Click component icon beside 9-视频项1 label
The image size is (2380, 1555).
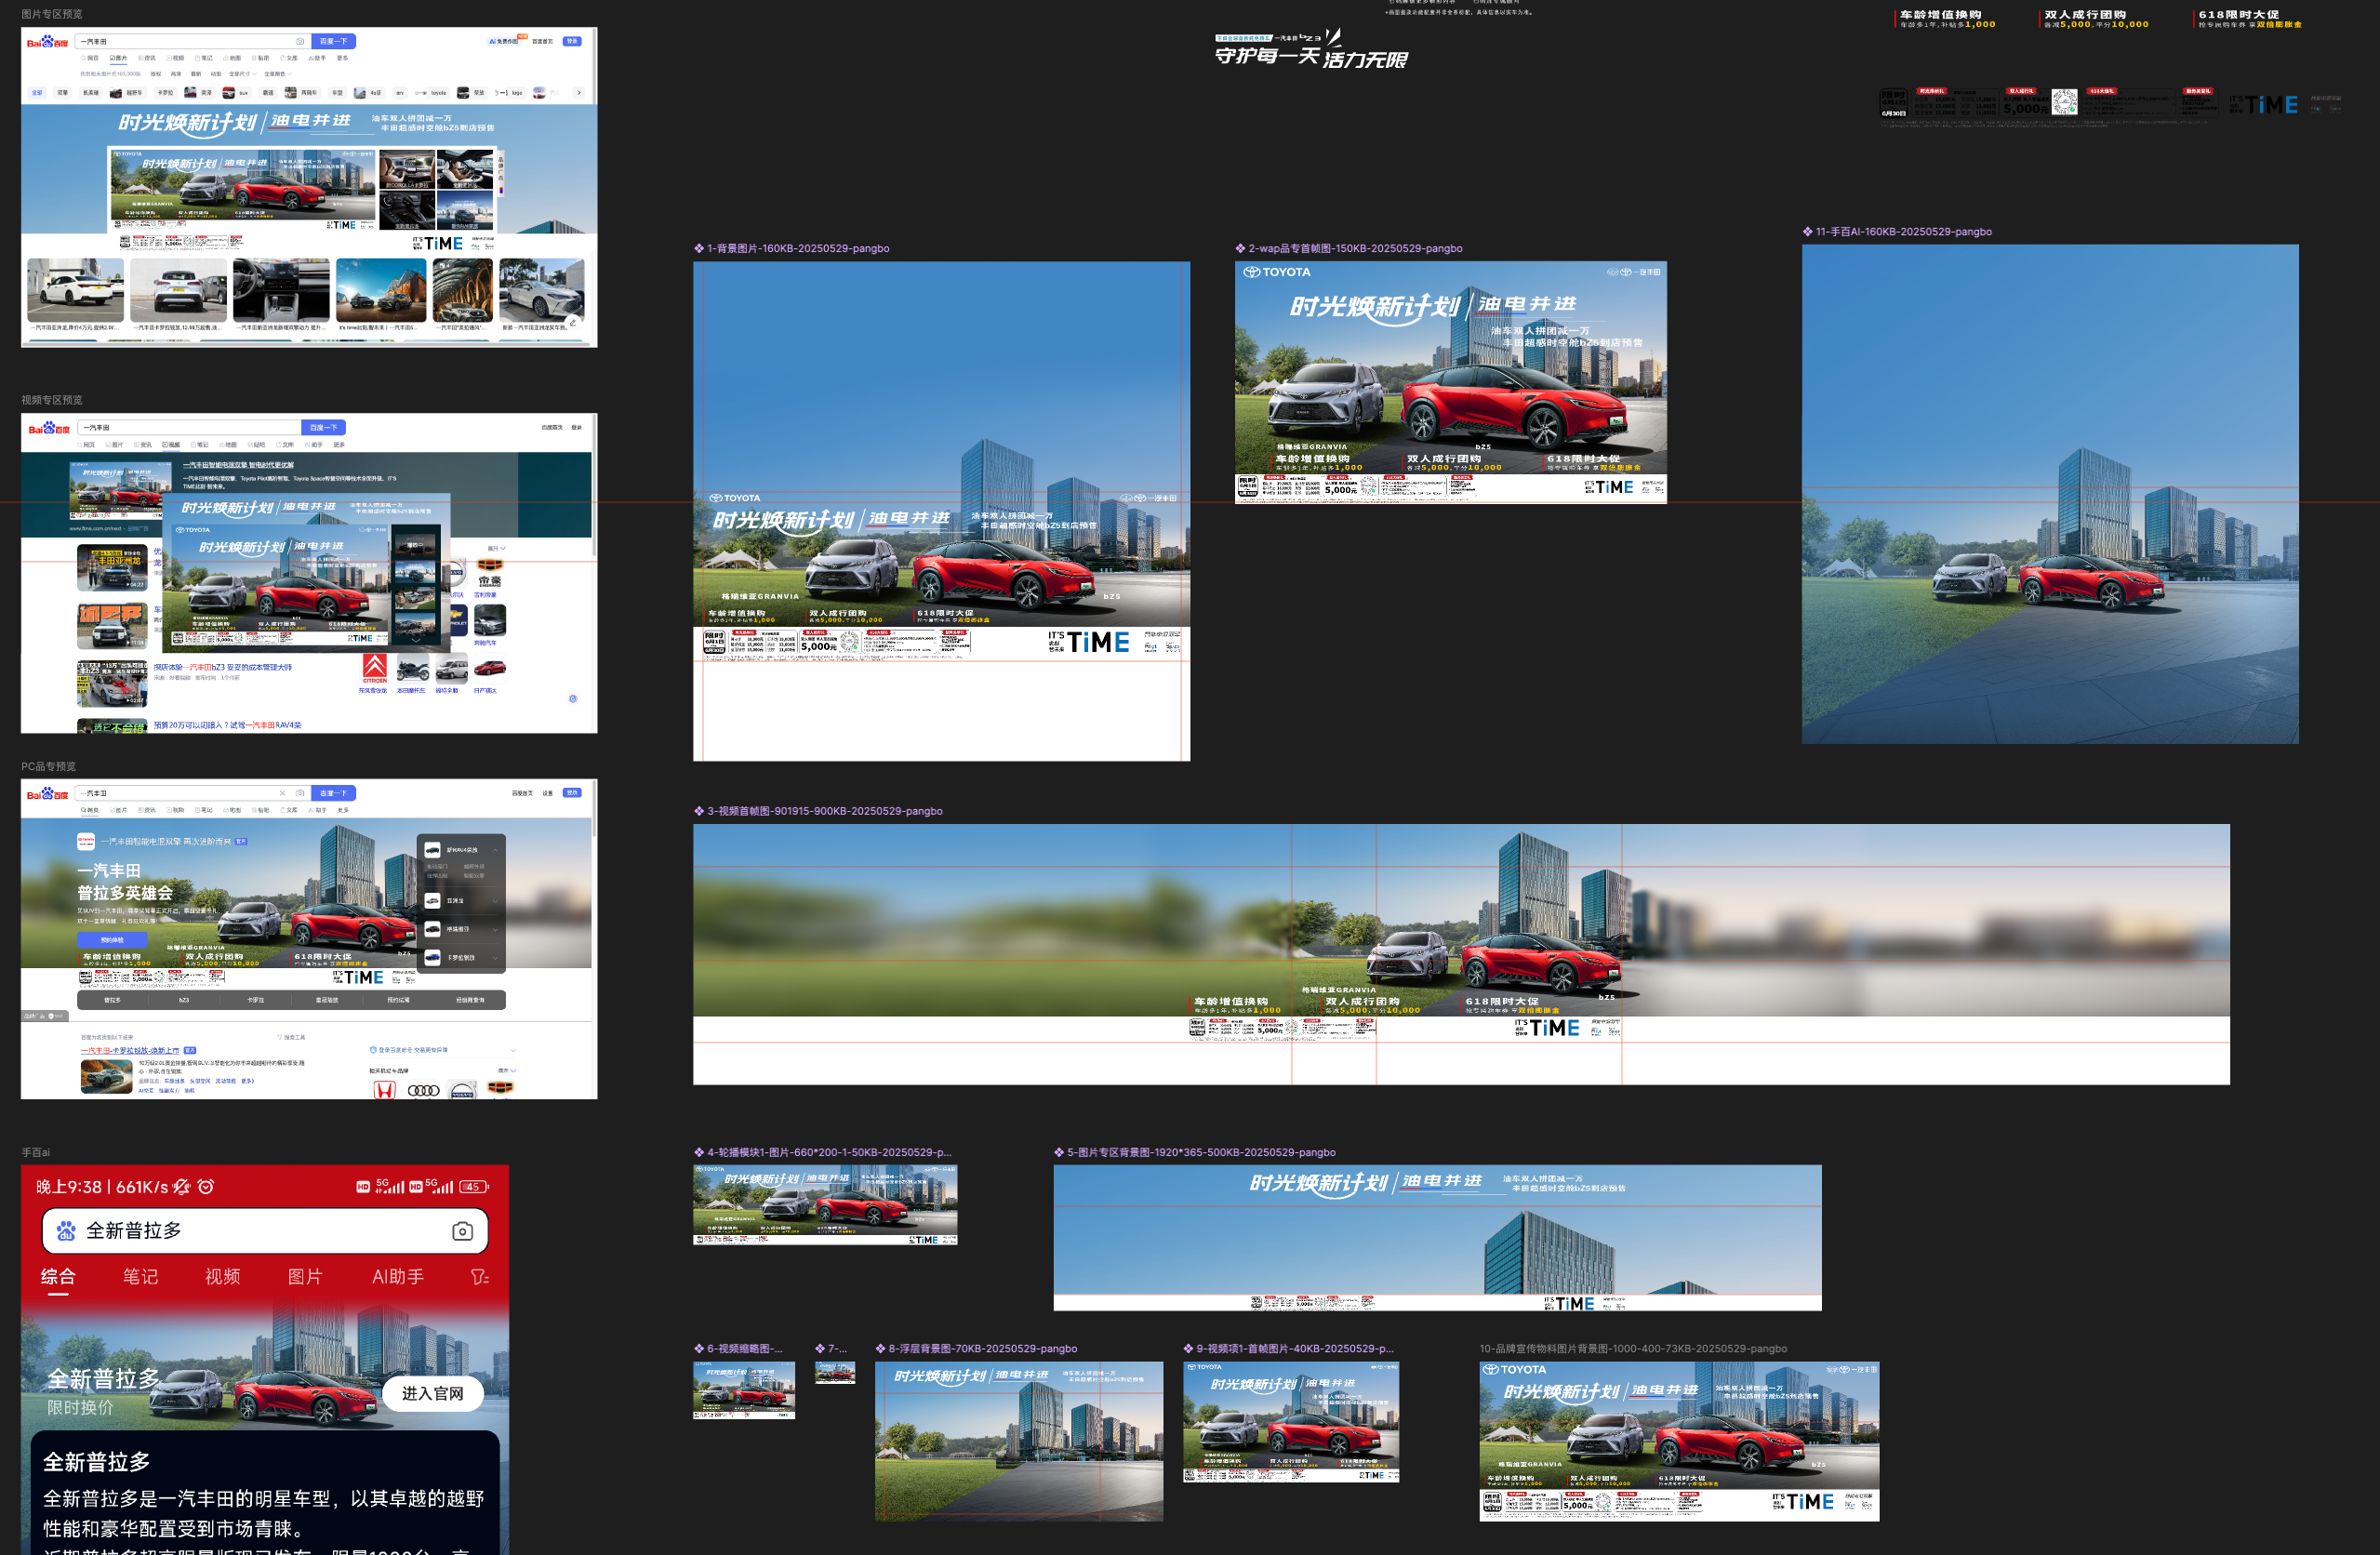[1189, 1349]
